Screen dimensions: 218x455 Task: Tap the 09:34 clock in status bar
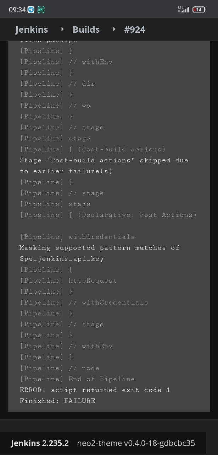tap(17, 10)
